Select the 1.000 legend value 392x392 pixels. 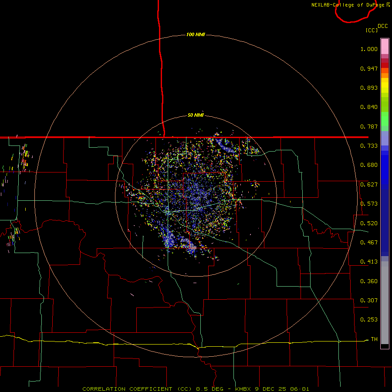(369, 49)
